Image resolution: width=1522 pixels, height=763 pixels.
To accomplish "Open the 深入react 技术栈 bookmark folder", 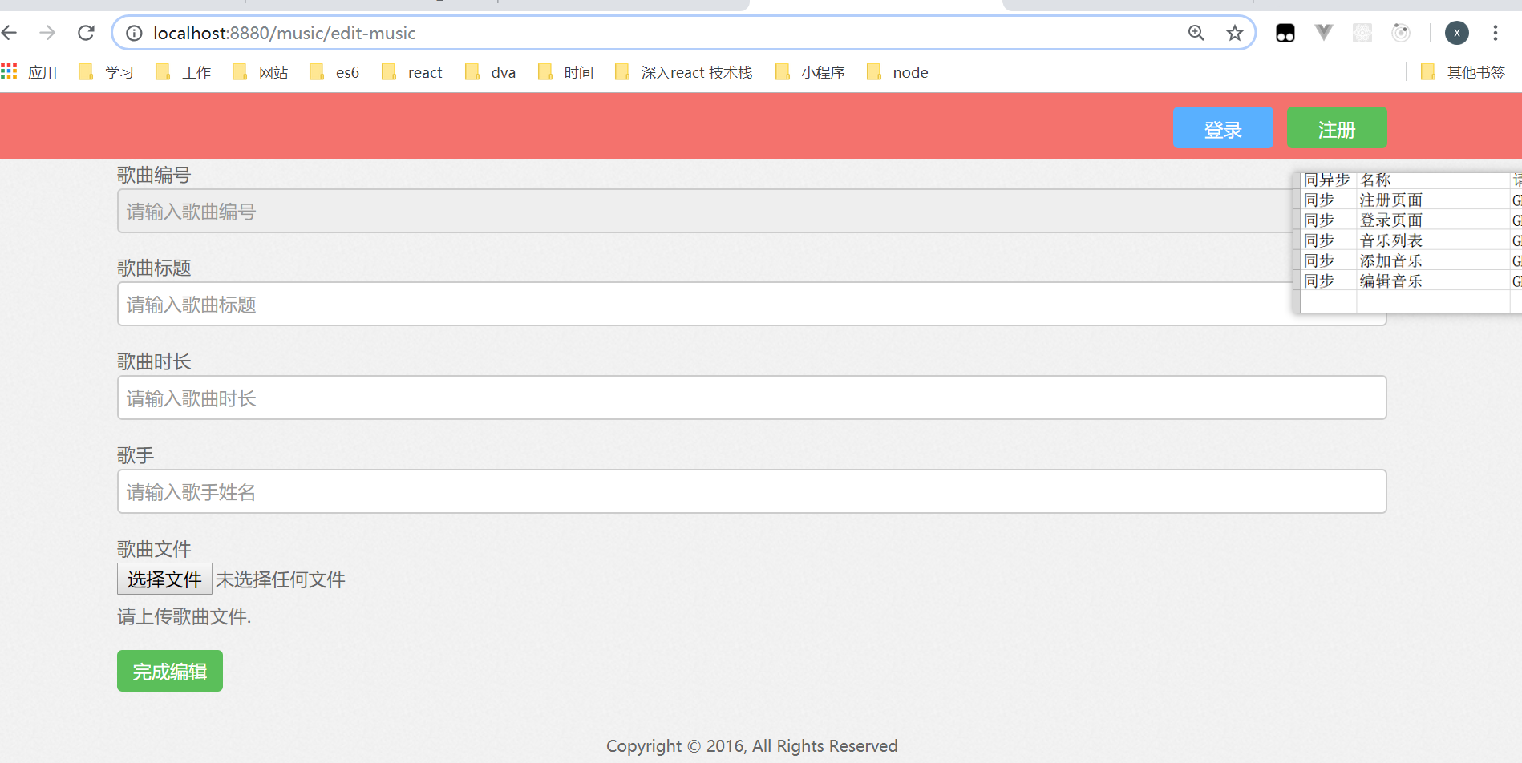I will tap(684, 72).
